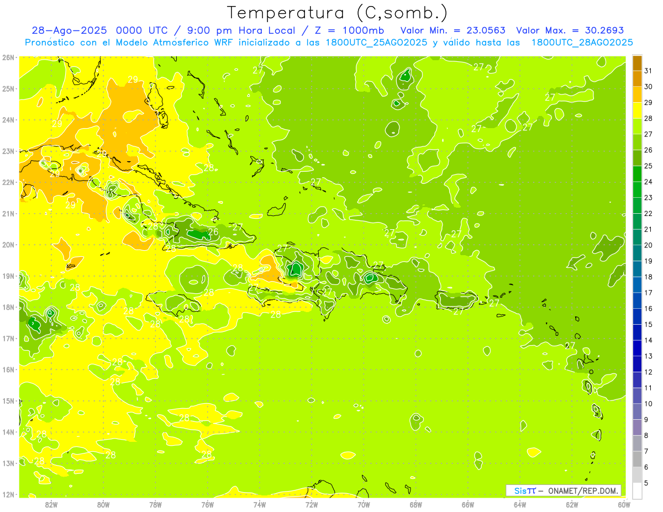Click the legend scale value 5
Screen dimensions: 663x512
point(646,483)
